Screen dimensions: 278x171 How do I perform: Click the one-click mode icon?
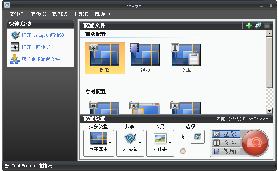coord(15,47)
